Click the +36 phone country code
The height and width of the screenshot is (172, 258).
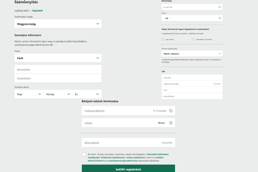click(166, 18)
